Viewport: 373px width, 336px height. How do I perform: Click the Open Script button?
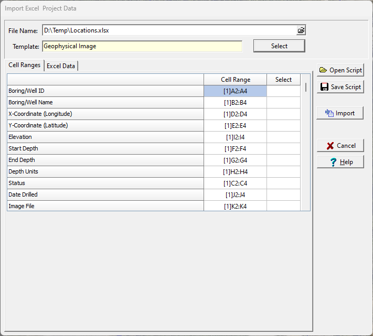[340, 70]
